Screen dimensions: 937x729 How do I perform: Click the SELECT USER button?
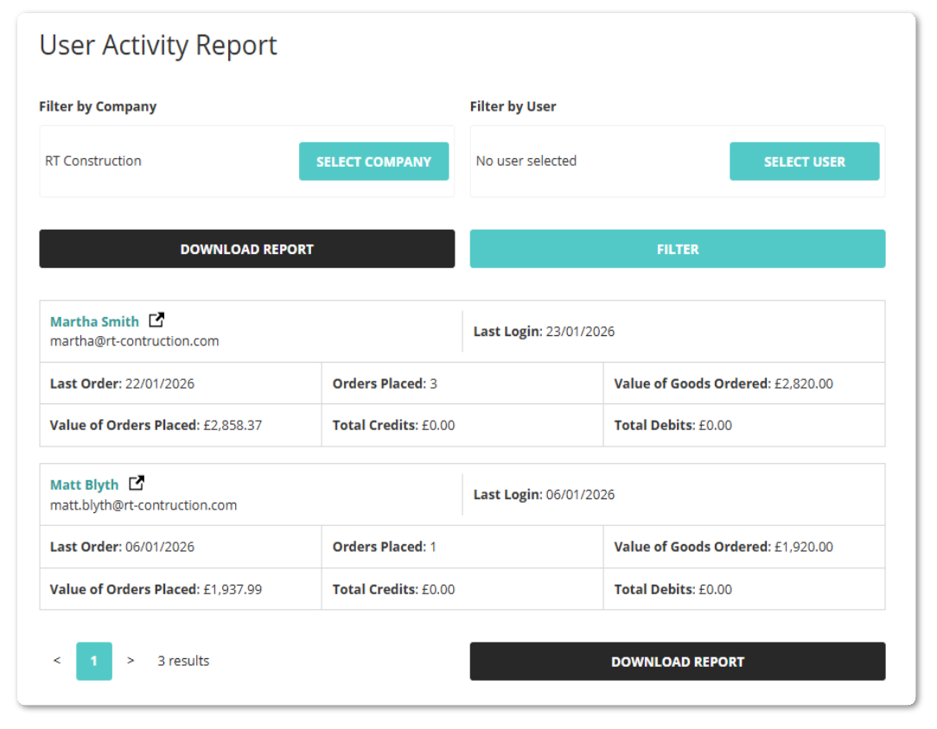[804, 161]
